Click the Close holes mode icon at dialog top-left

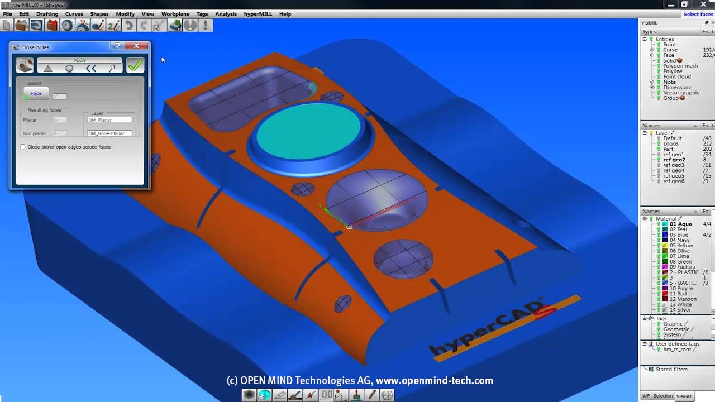point(25,65)
